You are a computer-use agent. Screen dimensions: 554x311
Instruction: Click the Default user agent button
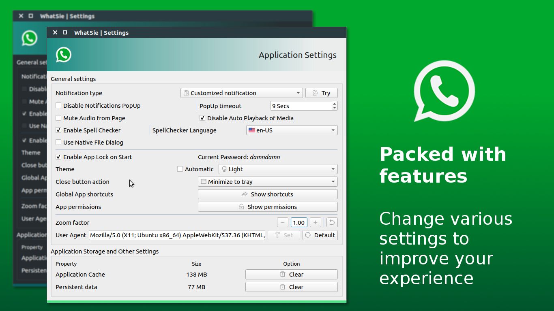point(320,235)
